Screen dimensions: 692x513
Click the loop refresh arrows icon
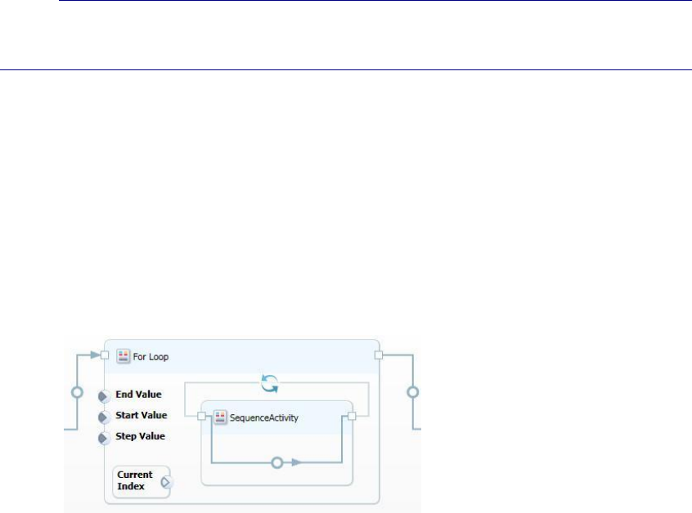click(270, 383)
